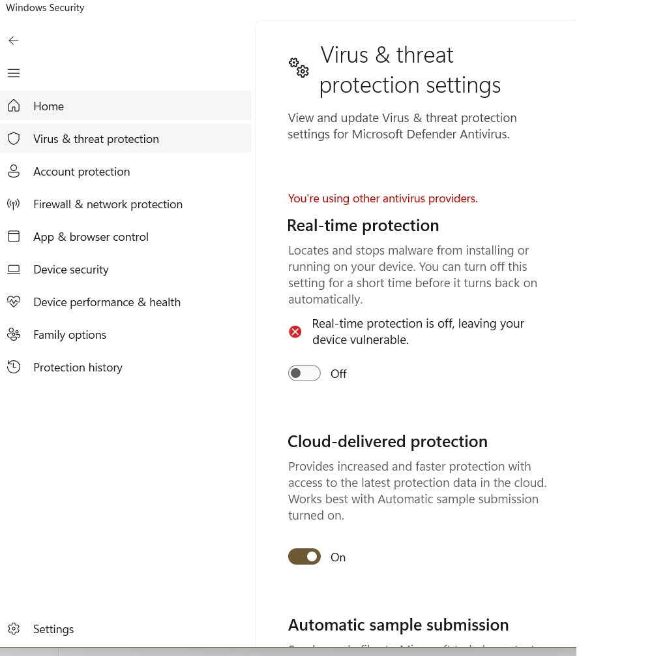Go back using the back arrow

(14, 40)
